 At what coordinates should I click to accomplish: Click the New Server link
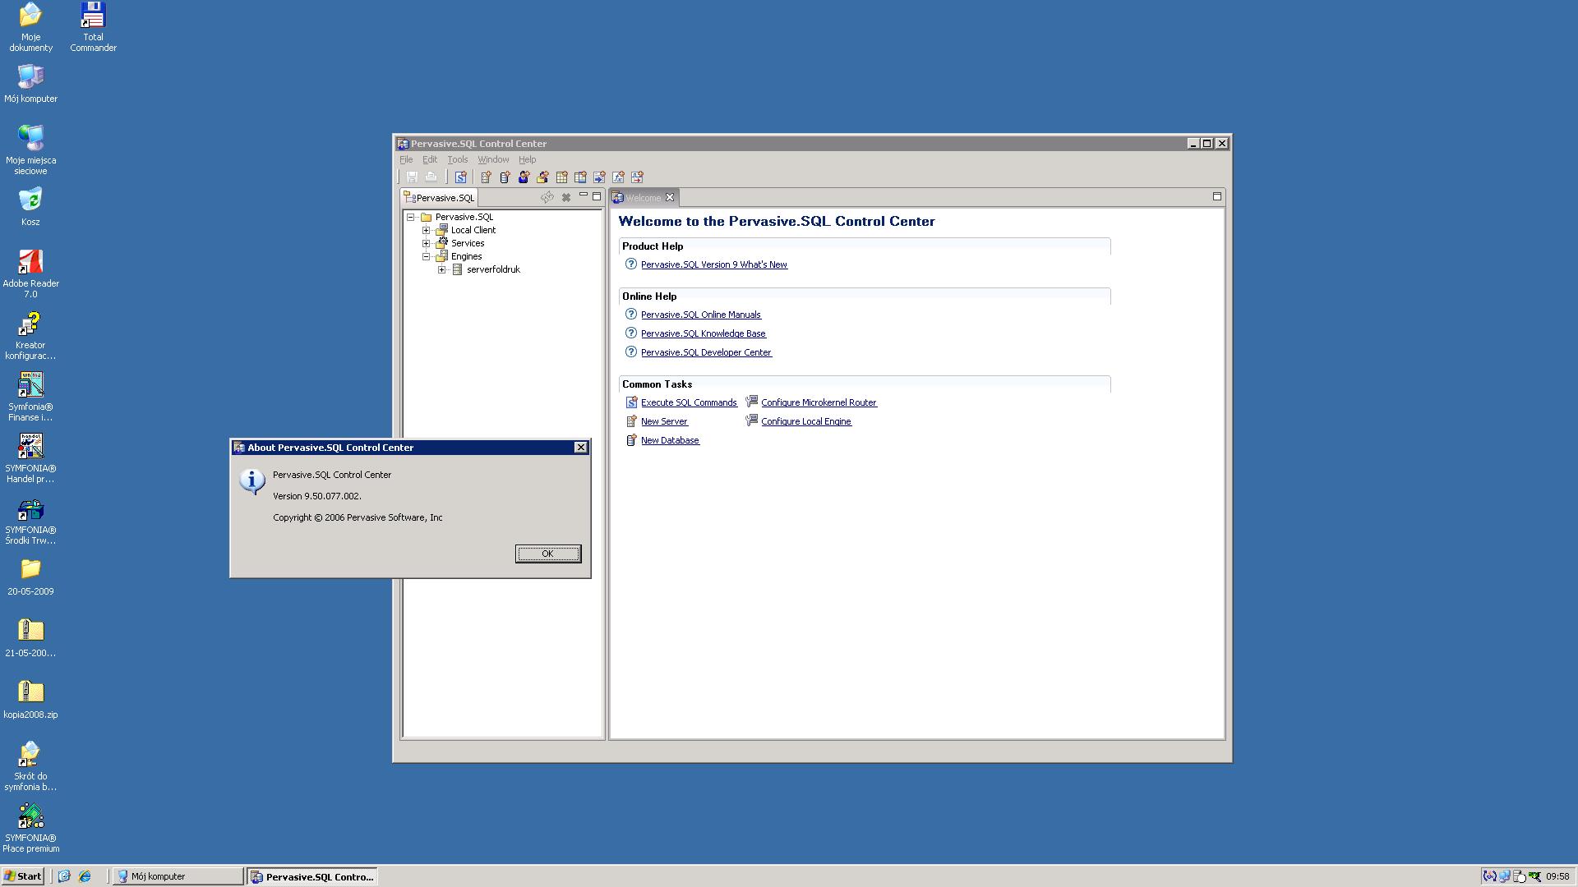pos(664,421)
